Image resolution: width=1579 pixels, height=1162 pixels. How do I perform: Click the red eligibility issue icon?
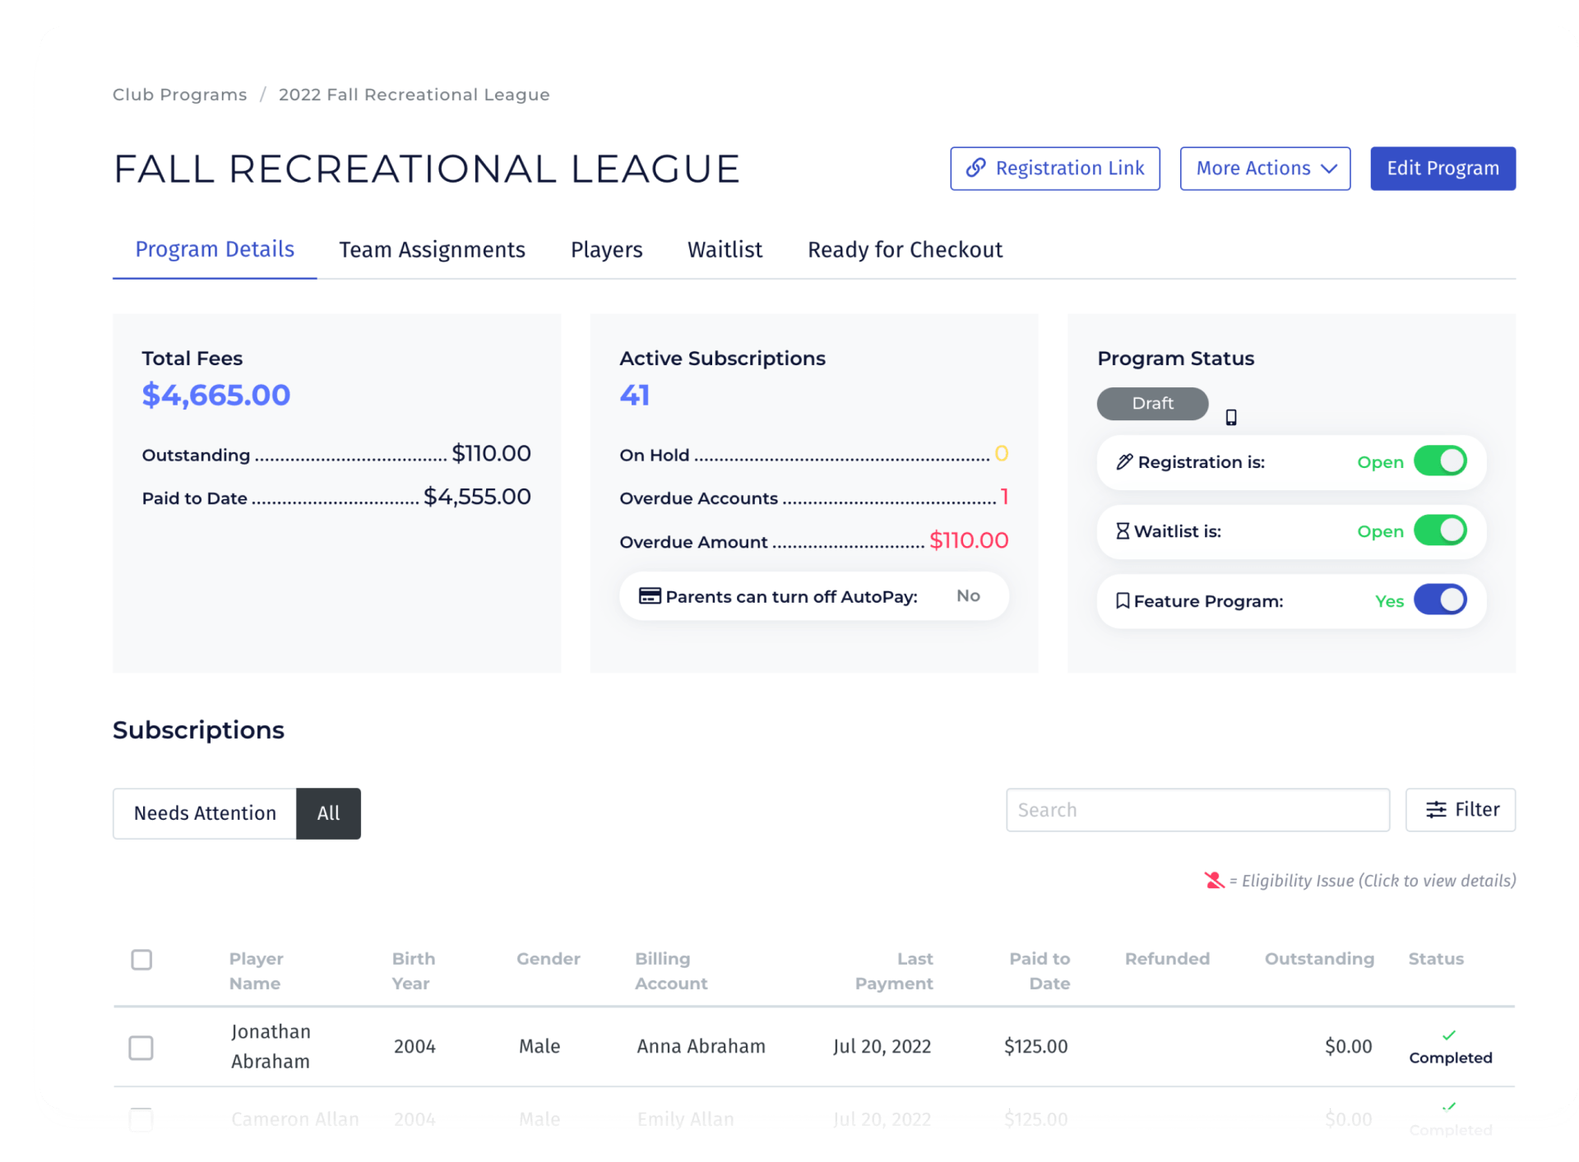[1214, 881]
